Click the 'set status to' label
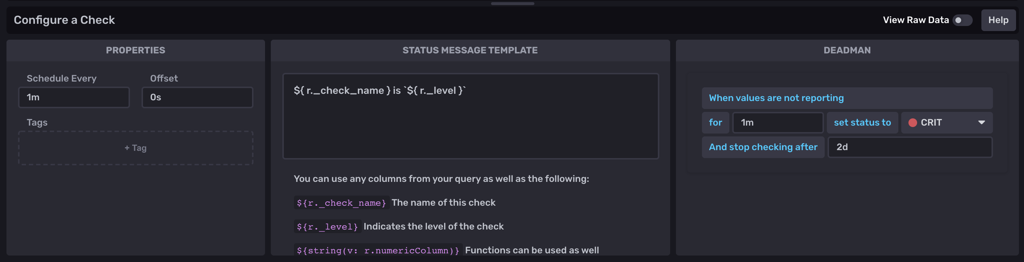 coord(862,122)
